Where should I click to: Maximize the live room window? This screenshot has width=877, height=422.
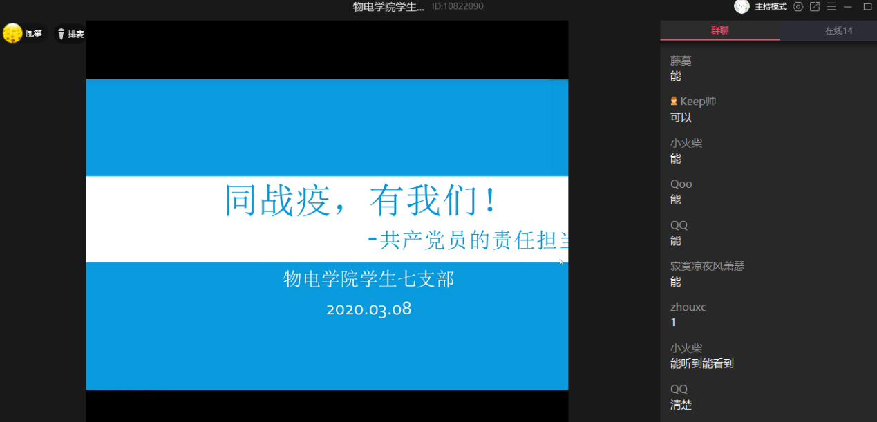pos(867,7)
